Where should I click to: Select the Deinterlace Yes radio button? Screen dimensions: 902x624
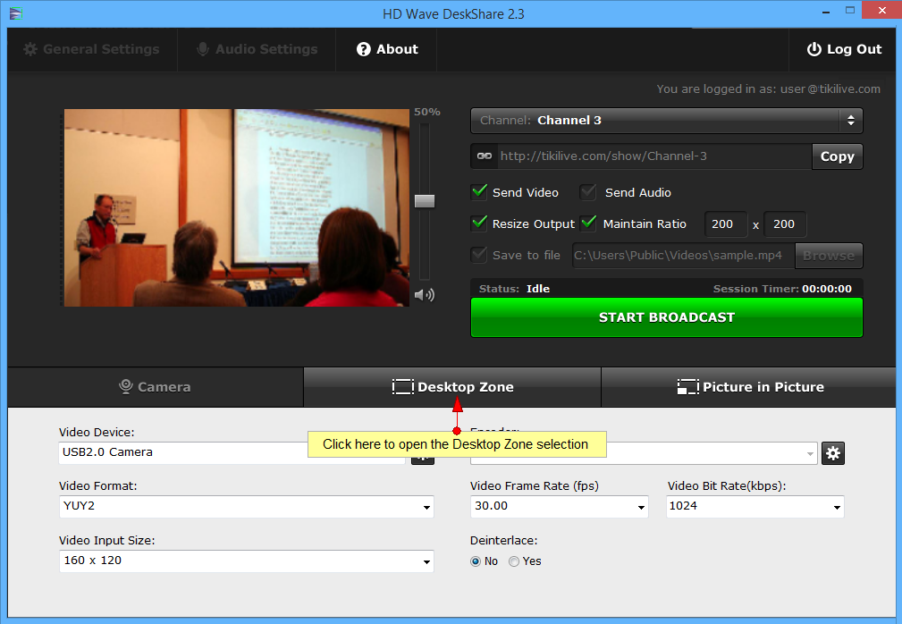pos(514,561)
